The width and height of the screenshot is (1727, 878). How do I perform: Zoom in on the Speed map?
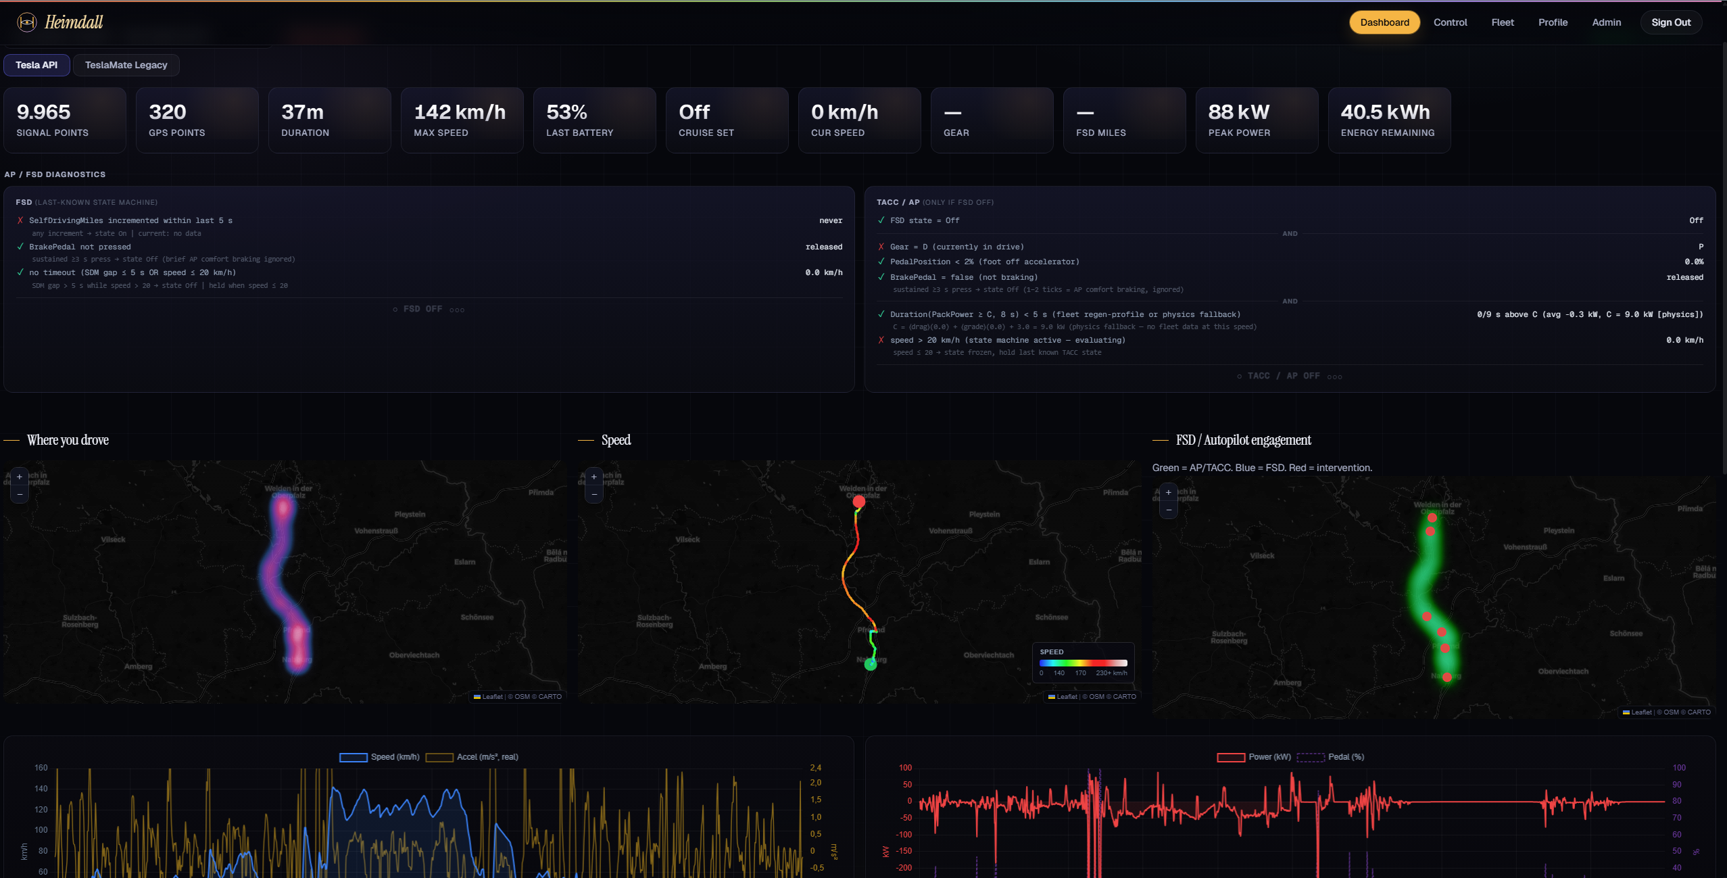coord(594,477)
